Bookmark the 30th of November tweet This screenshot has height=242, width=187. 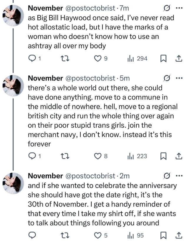tap(163, 235)
